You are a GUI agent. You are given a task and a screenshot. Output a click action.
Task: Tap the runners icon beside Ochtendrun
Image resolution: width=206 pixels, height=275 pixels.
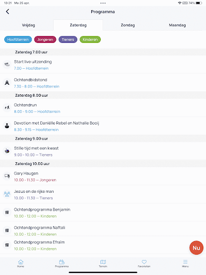pyautogui.click(x=7, y=107)
